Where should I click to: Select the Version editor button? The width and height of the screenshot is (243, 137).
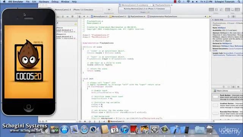pyautogui.click(x=221, y=10)
